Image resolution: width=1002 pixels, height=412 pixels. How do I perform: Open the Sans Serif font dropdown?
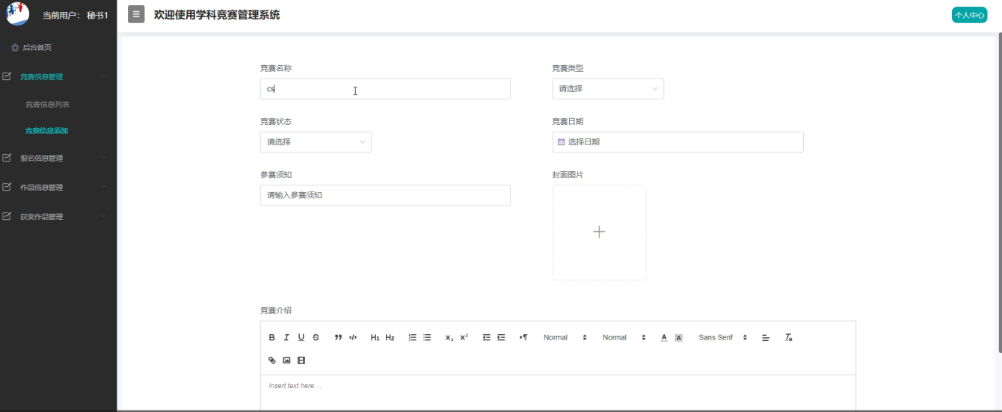pos(723,338)
